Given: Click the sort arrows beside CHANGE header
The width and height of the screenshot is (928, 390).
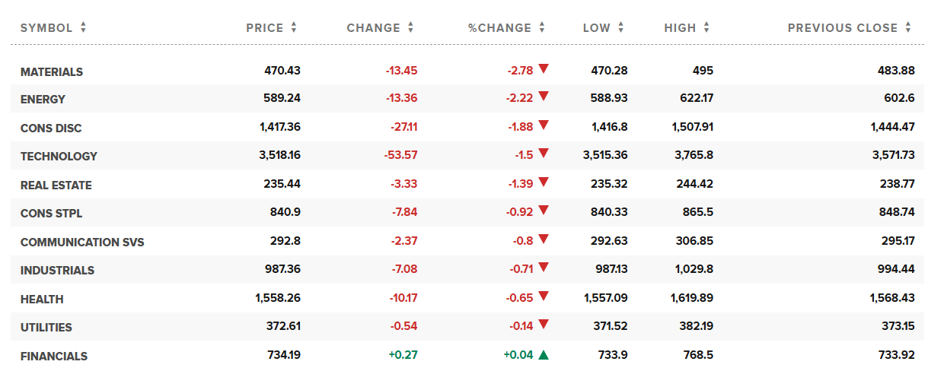Looking at the screenshot, I should (411, 28).
